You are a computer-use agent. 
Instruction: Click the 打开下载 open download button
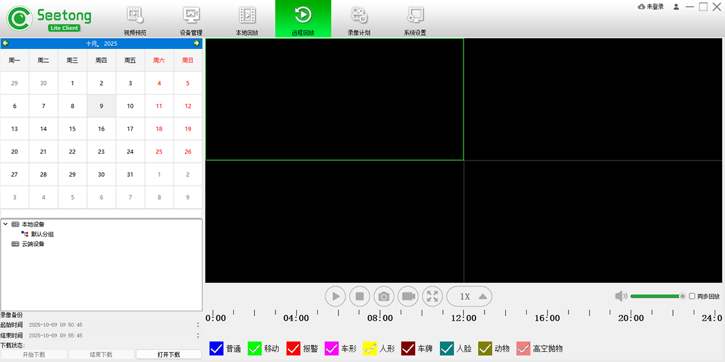pyautogui.click(x=169, y=355)
